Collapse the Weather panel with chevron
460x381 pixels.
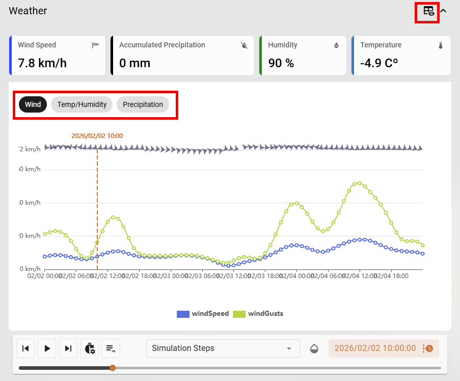click(x=443, y=11)
